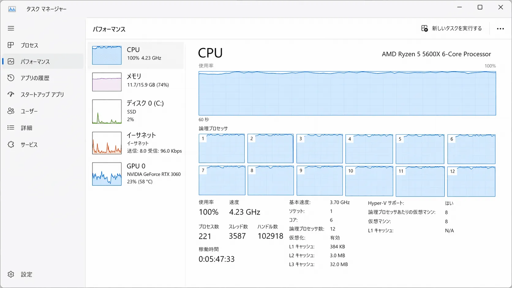The height and width of the screenshot is (288, 512).
Task: Switch to the GPU 0 performance tab
Action: 136,174
